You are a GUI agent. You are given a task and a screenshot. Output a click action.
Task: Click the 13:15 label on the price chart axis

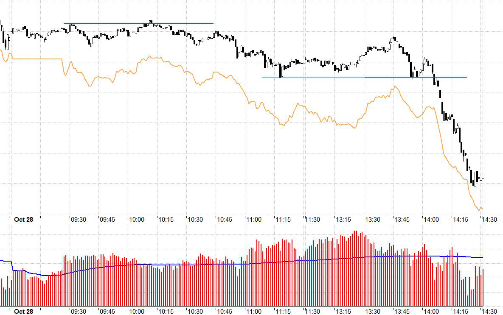click(x=343, y=220)
